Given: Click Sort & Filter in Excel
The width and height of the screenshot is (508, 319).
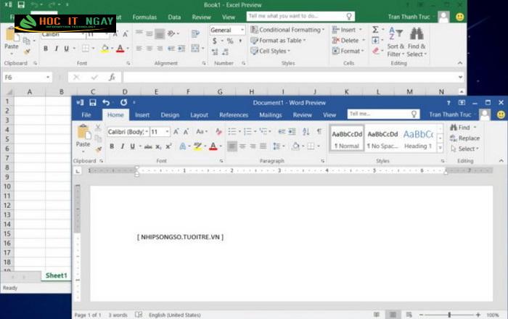Looking at the screenshot, I should click(x=396, y=42).
